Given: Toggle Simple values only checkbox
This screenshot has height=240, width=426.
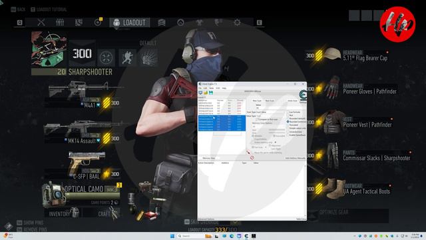Looking at the screenshot, I should coord(297,129).
